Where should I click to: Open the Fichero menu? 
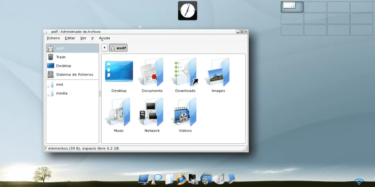point(53,38)
